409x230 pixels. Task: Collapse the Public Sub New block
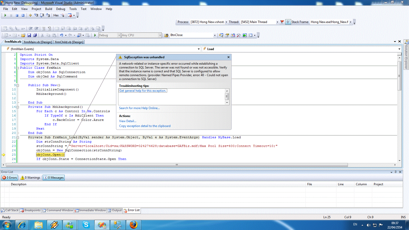pos(18,85)
